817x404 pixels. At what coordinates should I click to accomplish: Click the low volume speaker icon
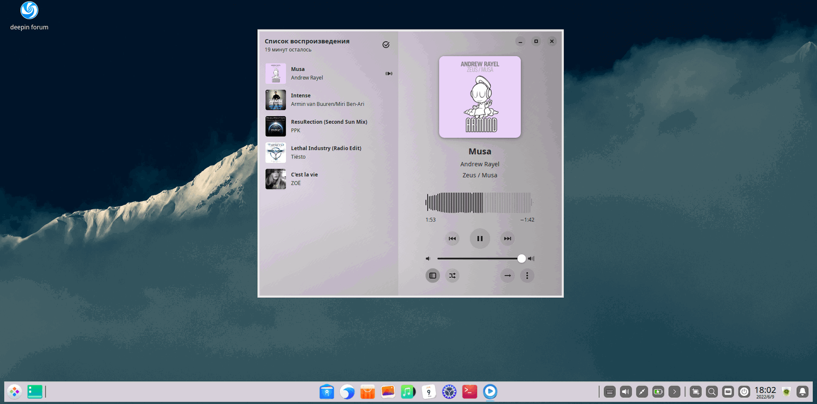(x=428, y=259)
